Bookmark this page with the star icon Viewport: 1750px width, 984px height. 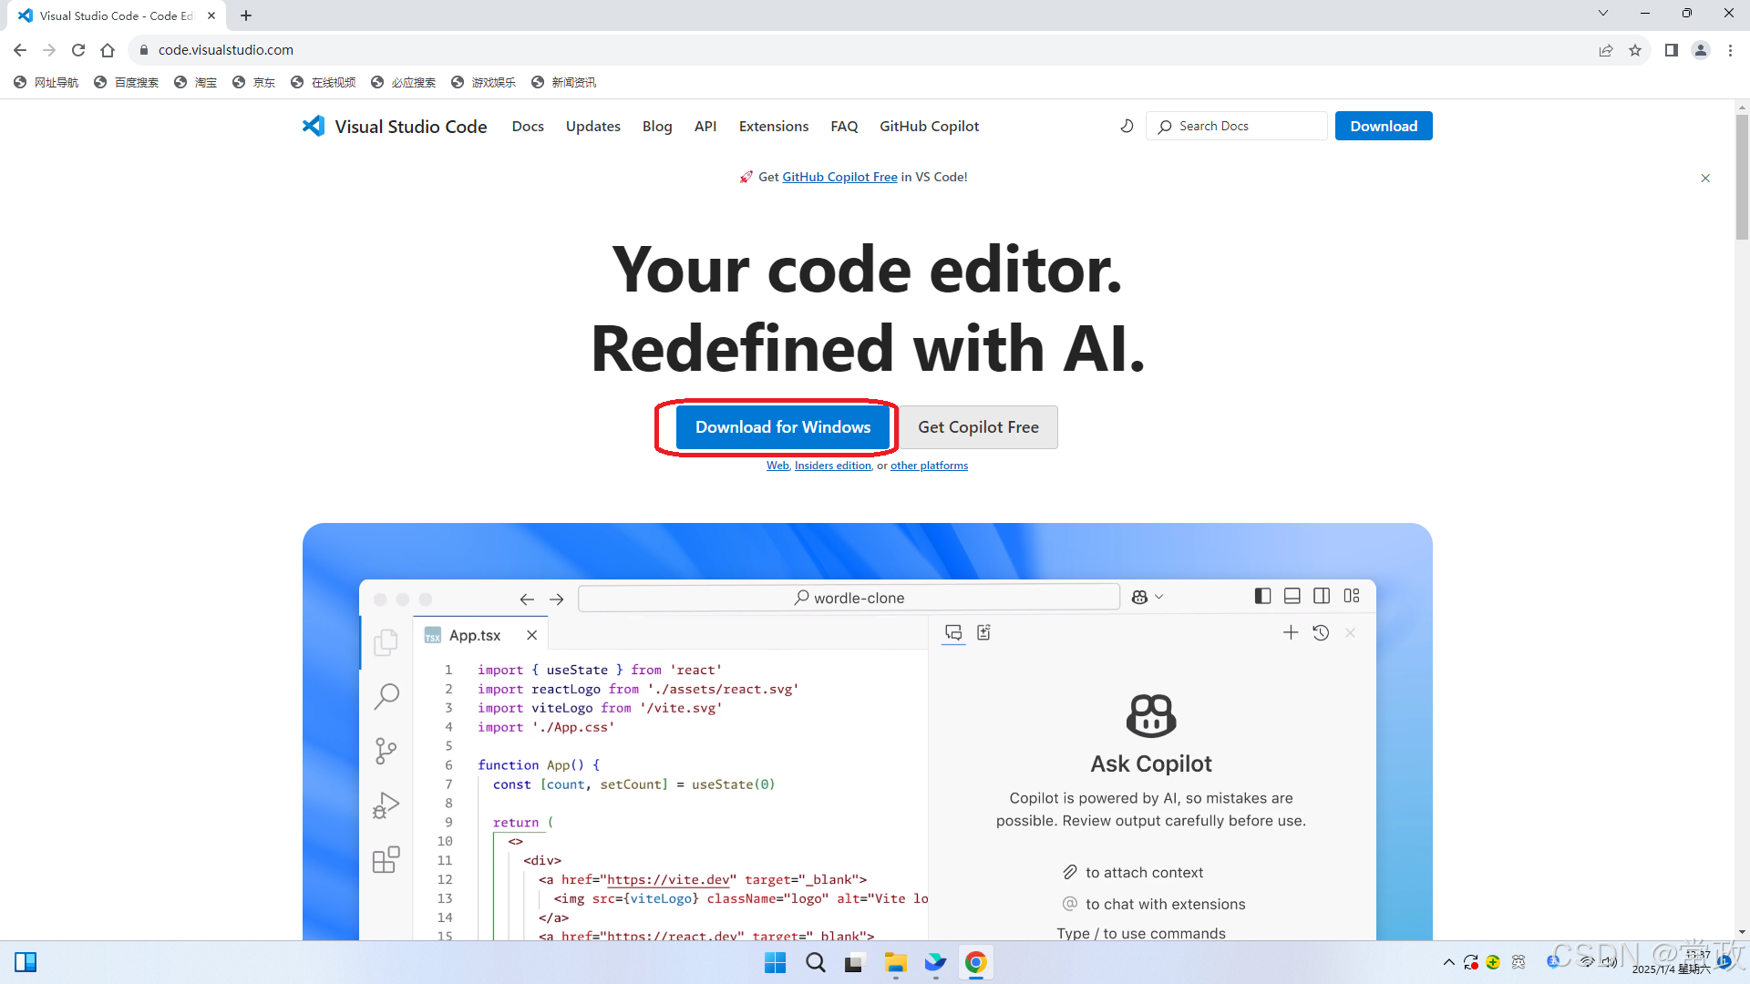point(1635,50)
